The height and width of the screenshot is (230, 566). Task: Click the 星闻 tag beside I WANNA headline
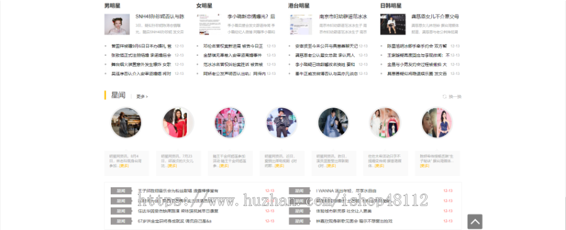tap(299, 190)
